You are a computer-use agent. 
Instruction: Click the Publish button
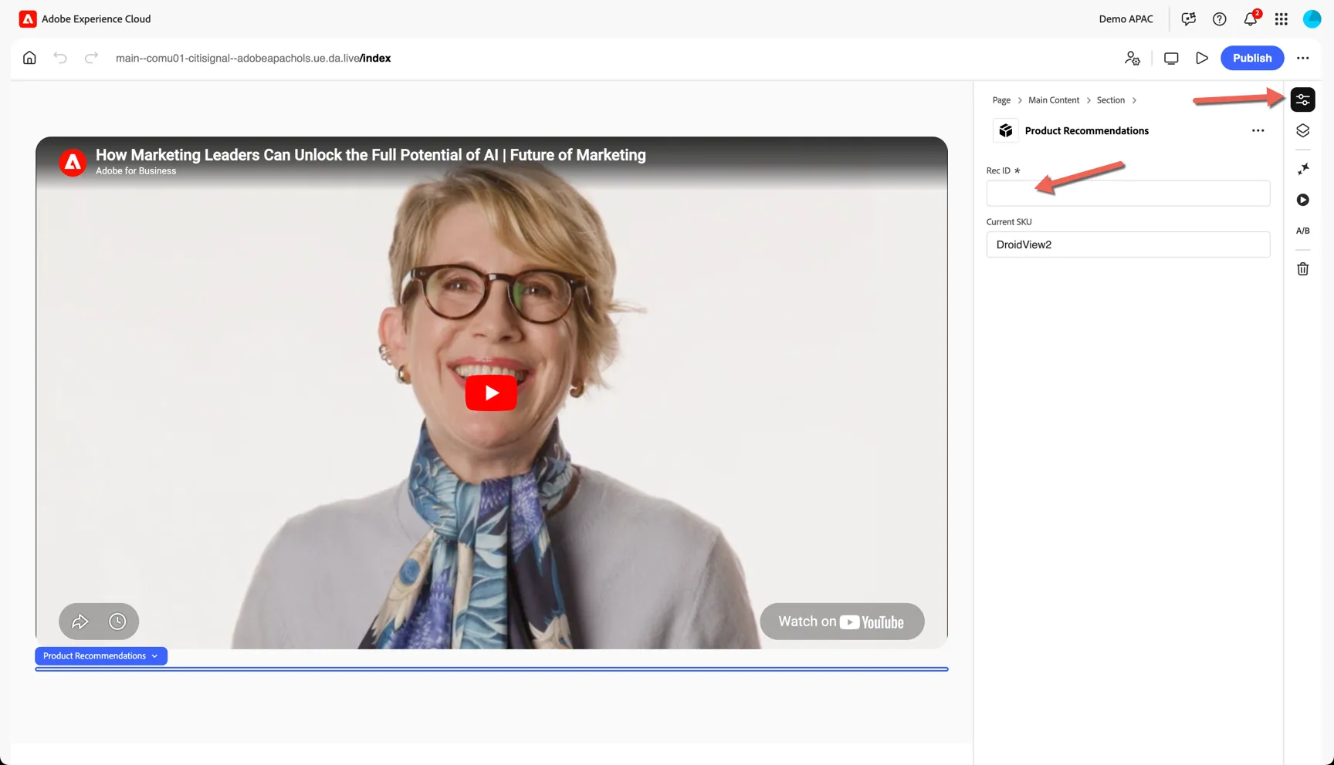(x=1252, y=58)
